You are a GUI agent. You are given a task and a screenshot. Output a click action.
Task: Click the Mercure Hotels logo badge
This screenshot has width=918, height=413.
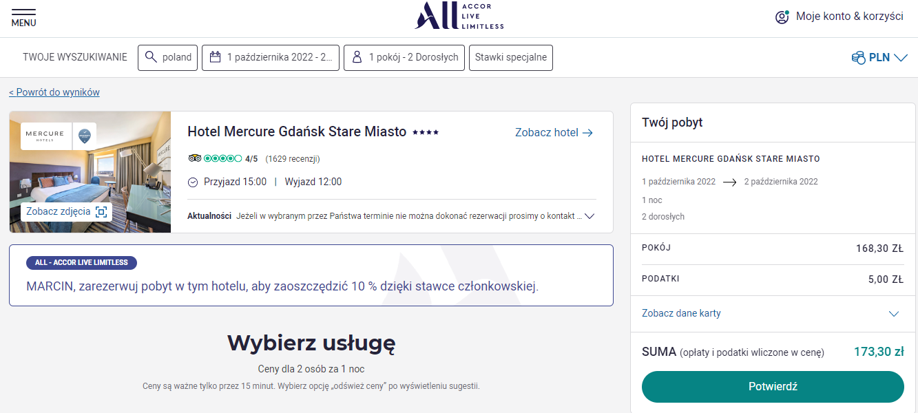point(59,136)
